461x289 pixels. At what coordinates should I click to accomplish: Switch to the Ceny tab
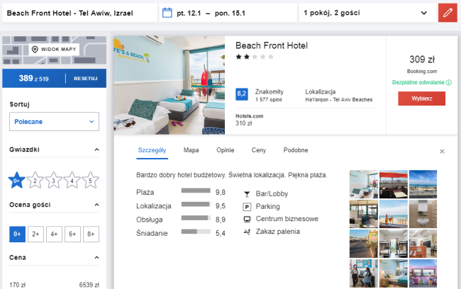click(x=259, y=150)
